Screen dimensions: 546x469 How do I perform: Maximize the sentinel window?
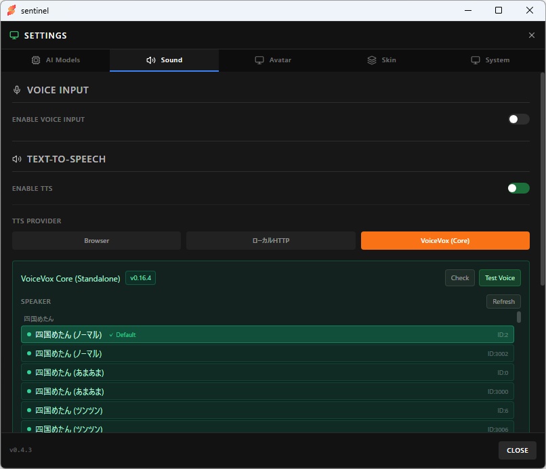click(x=499, y=10)
